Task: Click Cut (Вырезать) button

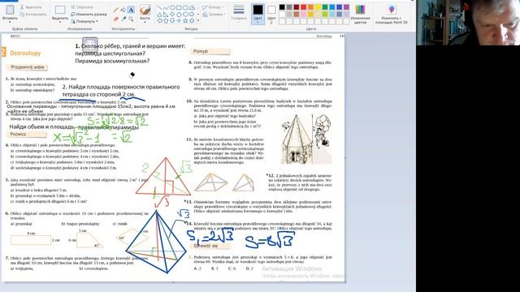Action: tap(31, 7)
